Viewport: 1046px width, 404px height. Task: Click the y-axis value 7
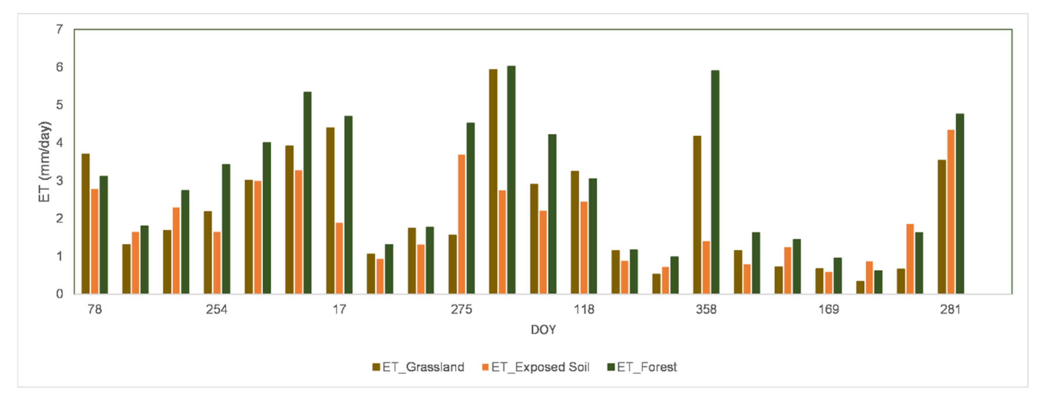60,29
